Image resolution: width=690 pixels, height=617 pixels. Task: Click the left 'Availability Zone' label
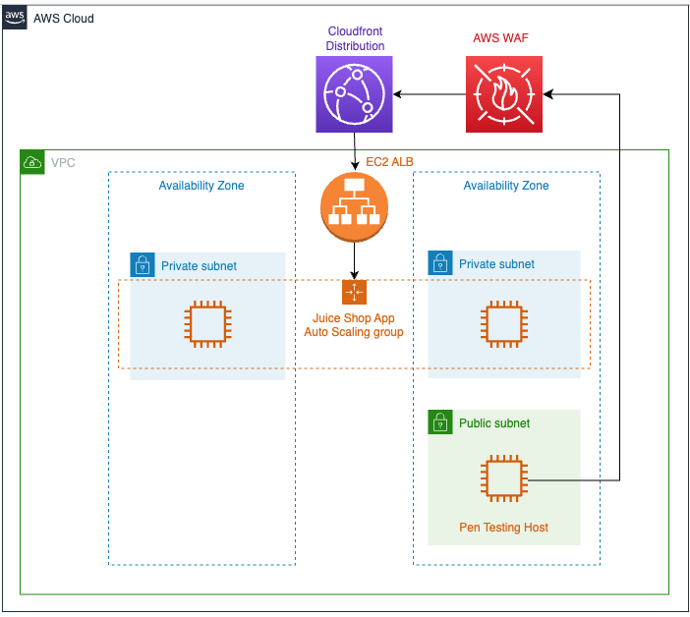pyautogui.click(x=201, y=186)
